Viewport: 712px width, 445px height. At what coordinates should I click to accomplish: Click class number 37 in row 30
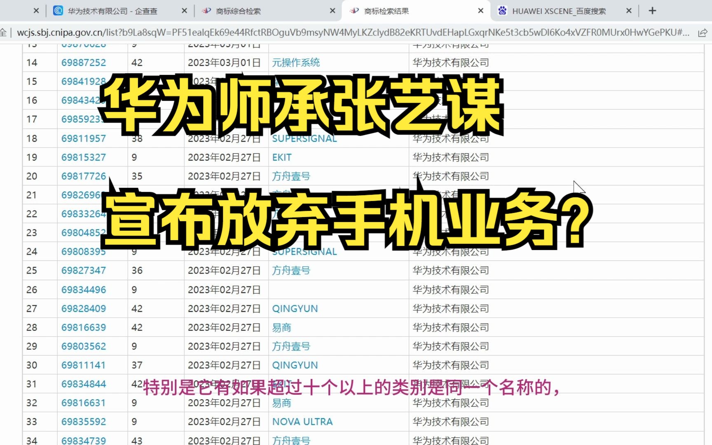point(137,365)
